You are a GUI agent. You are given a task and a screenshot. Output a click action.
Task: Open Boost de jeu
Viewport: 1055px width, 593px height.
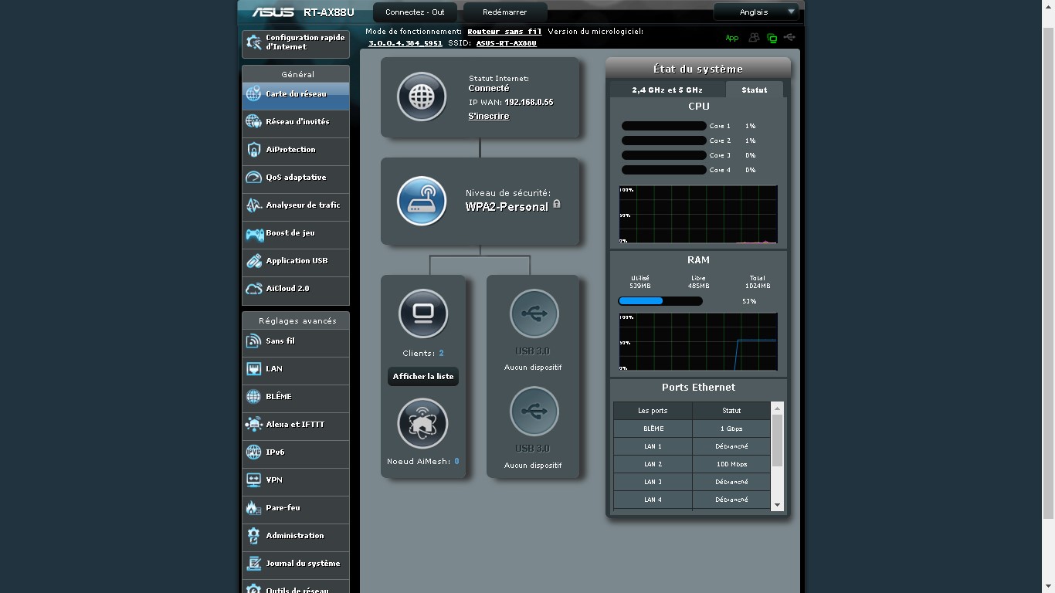coord(296,233)
